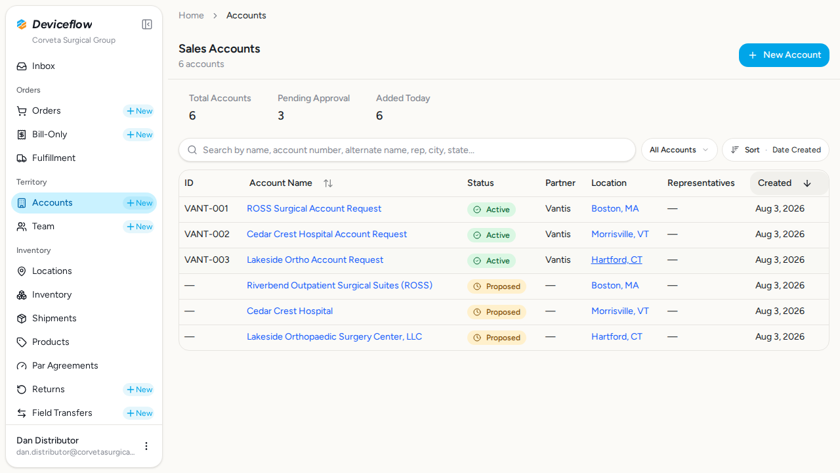Click the Representatives column header
The height and width of the screenshot is (473, 840).
point(701,183)
